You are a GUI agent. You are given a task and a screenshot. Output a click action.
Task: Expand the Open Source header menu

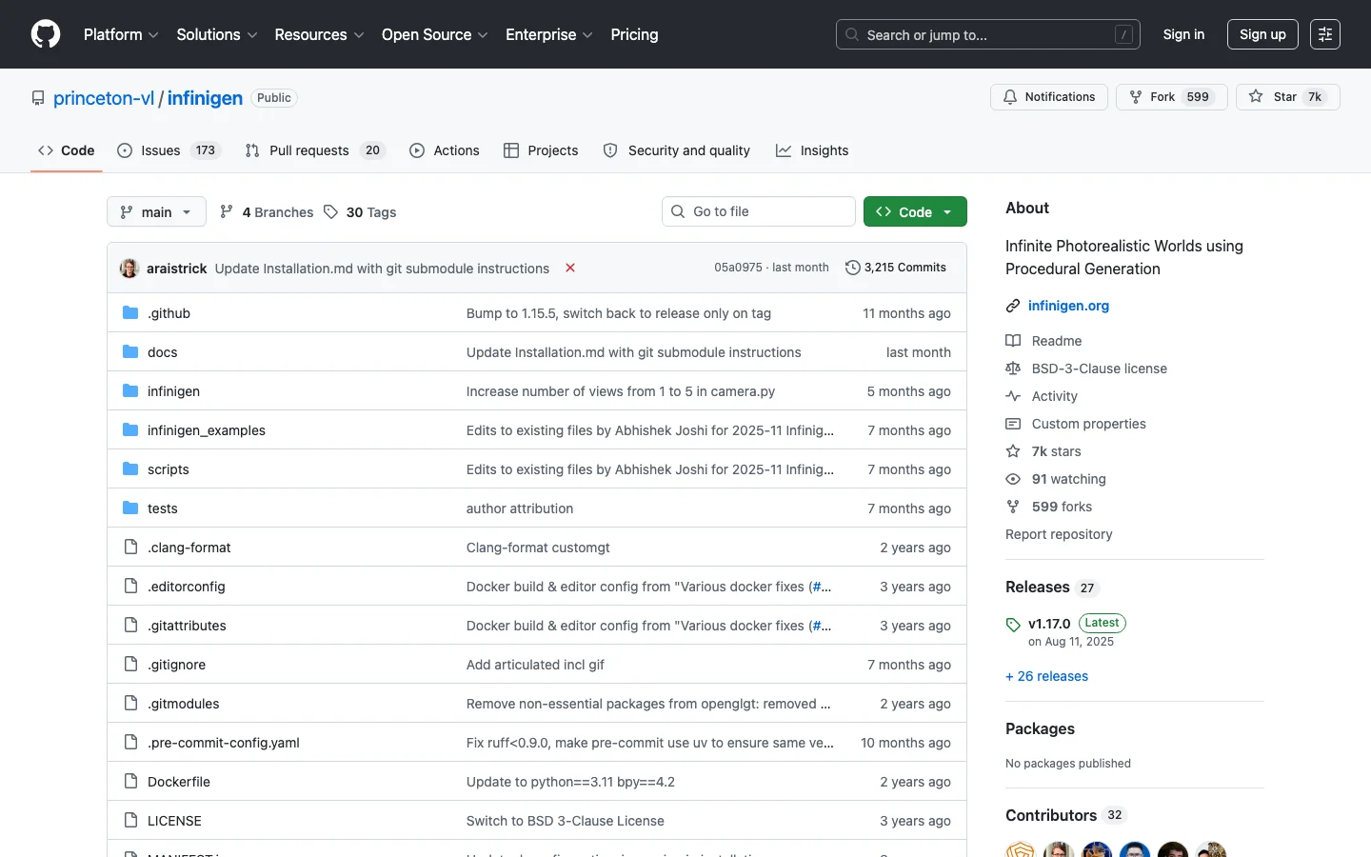click(x=435, y=34)
